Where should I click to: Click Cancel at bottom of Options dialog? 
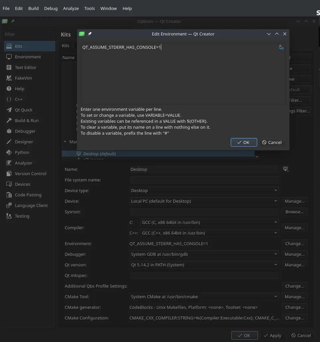[301, 335]
